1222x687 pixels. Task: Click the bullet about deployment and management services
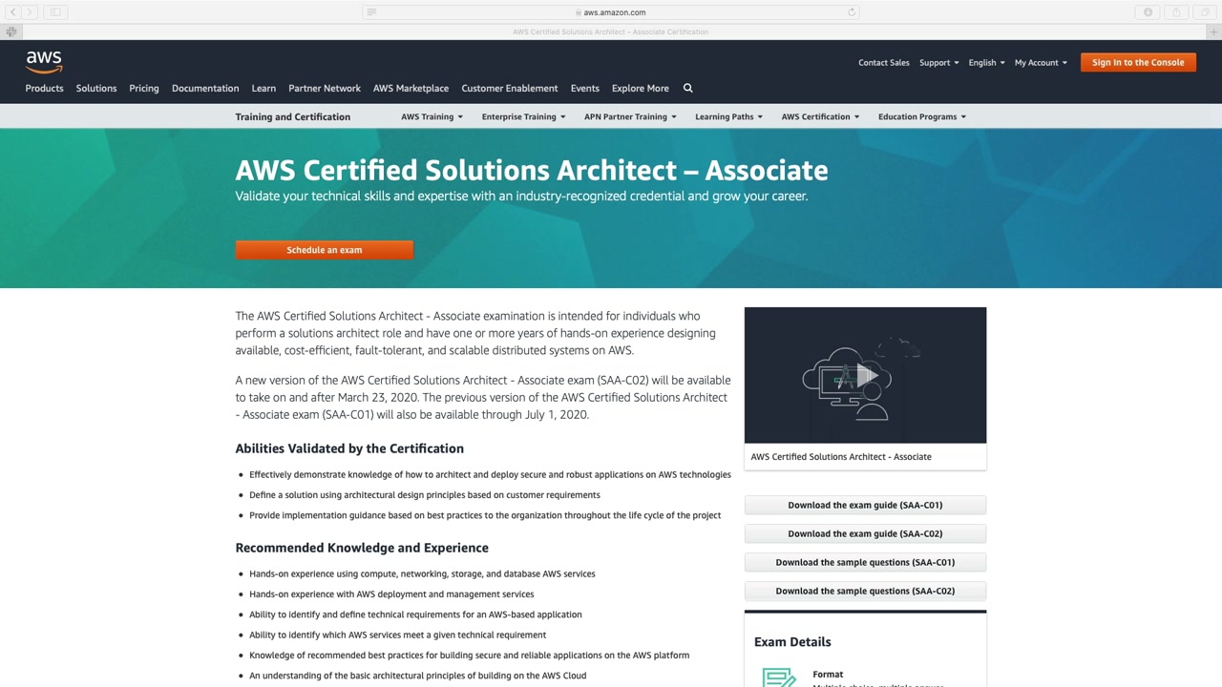pos(391,593)
